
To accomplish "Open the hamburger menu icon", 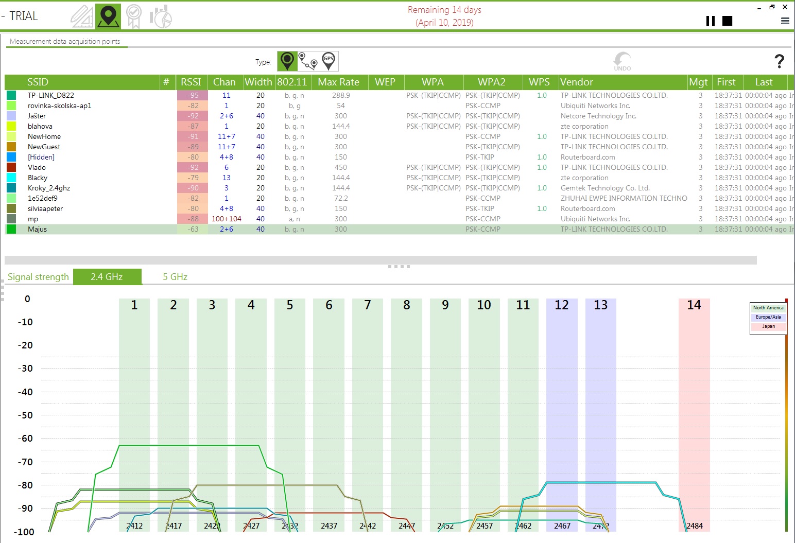I will (x=785, y=21).
